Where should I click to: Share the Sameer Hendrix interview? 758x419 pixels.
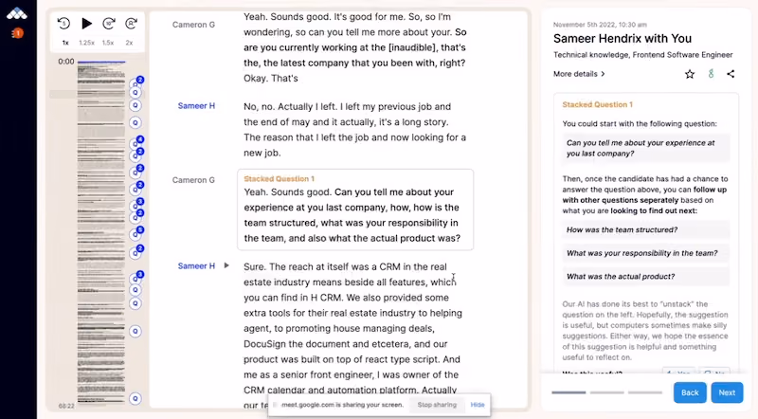coord(731,74)
